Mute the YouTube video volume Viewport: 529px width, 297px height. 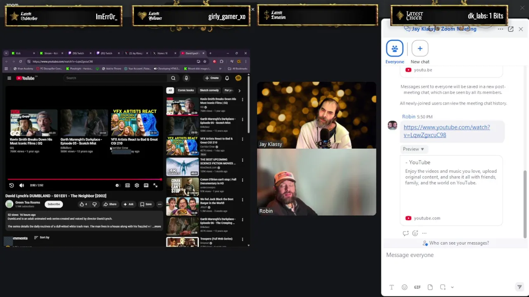point(21,186)
